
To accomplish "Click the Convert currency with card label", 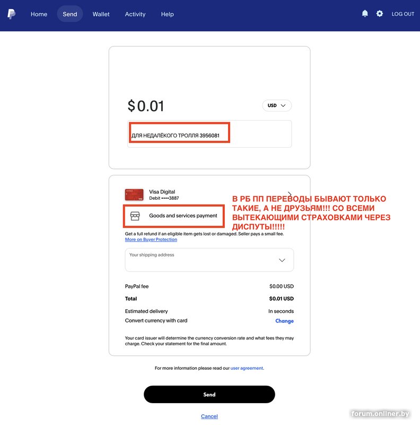I will [156, 321].
